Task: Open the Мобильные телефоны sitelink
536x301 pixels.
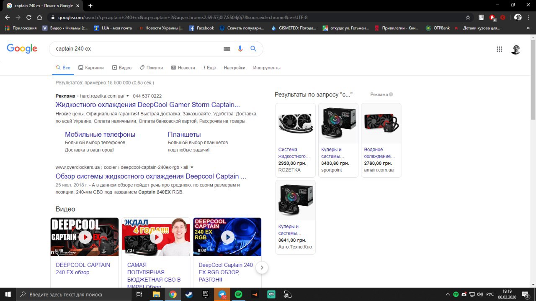Action: 100,135
